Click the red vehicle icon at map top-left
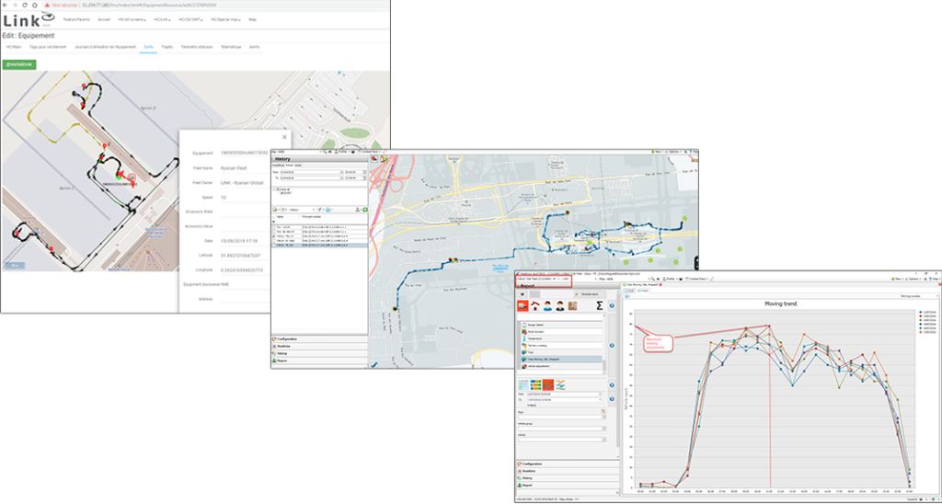Viewport: 942px width, 504px height. [x=374, y=158]
